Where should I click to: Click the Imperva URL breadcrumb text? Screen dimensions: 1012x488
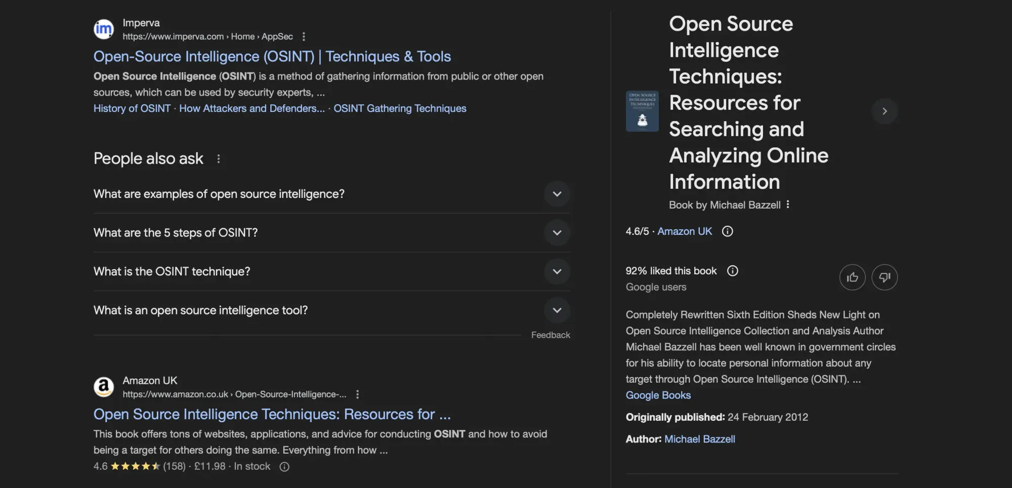207,36
